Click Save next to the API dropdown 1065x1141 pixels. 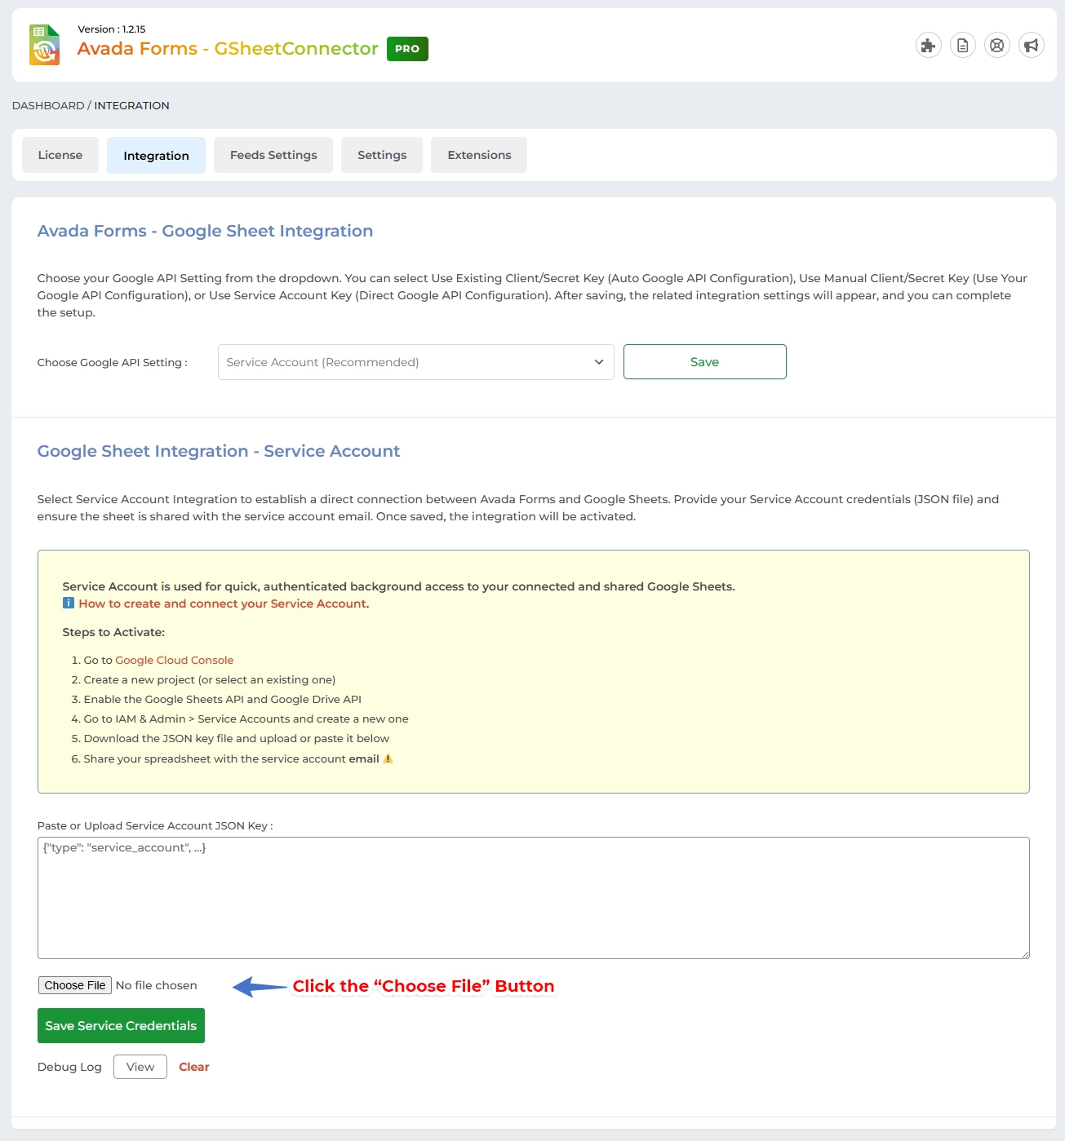pyautogui.click(x=703, y=361)
